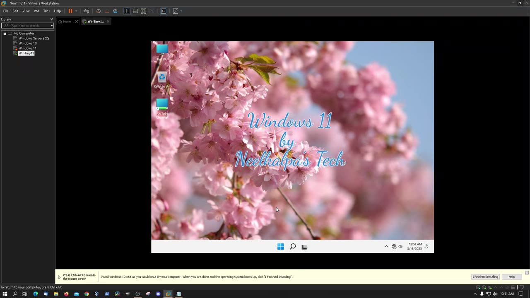Image resolution: width=530 pixels, height=298 pixels.
Task: Click VMware status bar CD/DVD device icon
Action: point(484,287)
